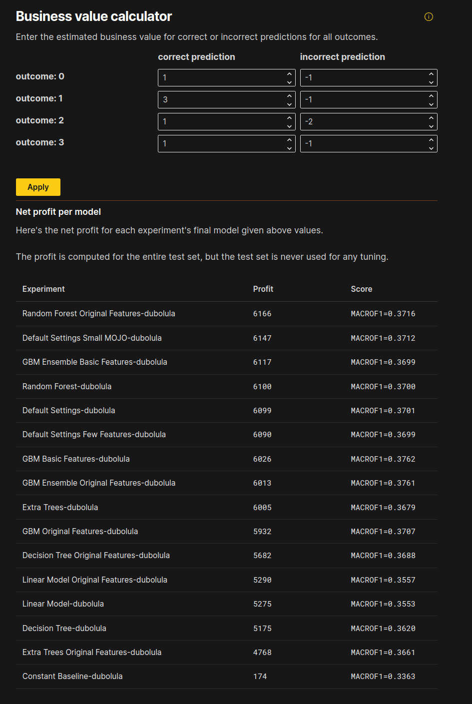Increment the correct prediction value for outcome 1

[289, 96]
